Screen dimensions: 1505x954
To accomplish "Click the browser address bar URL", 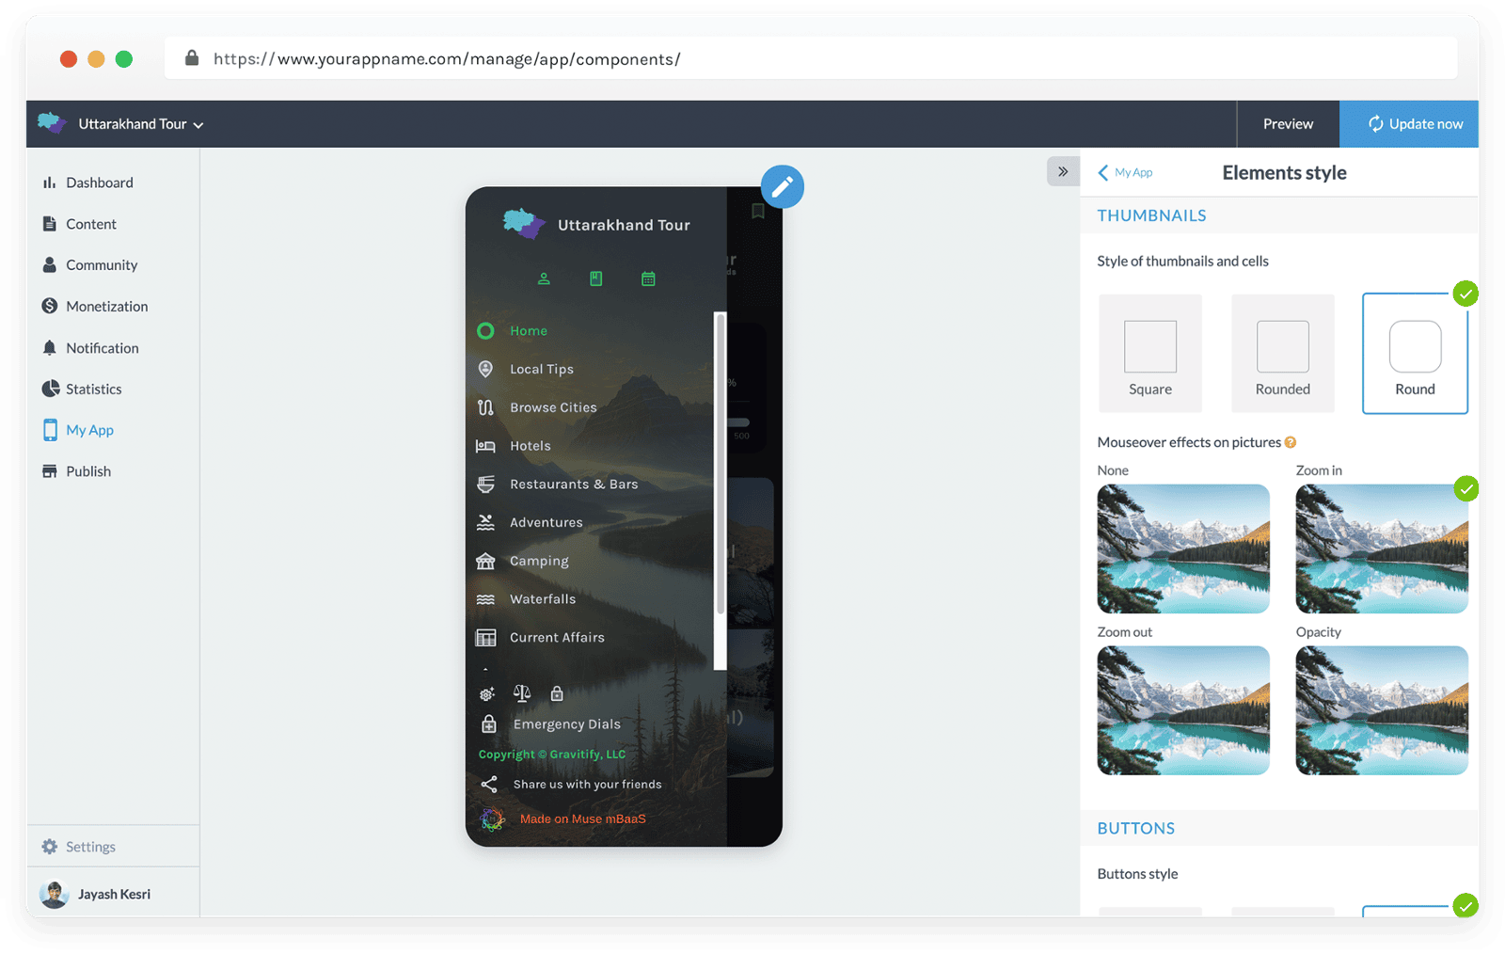I will click(x=447, y=59).
